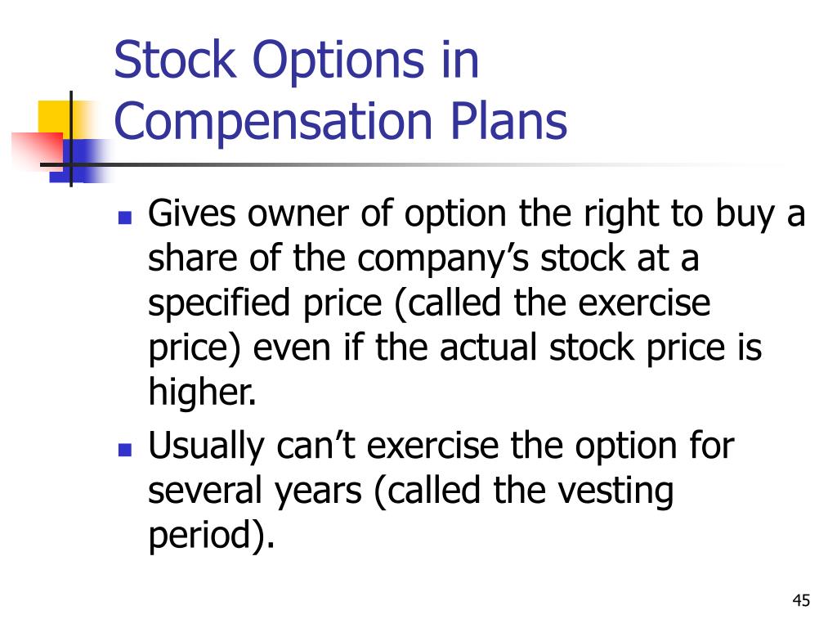The image size is (837, 628).
Task: Click the title line "Compensation Plans"
Action: click(x=340, y=122)
